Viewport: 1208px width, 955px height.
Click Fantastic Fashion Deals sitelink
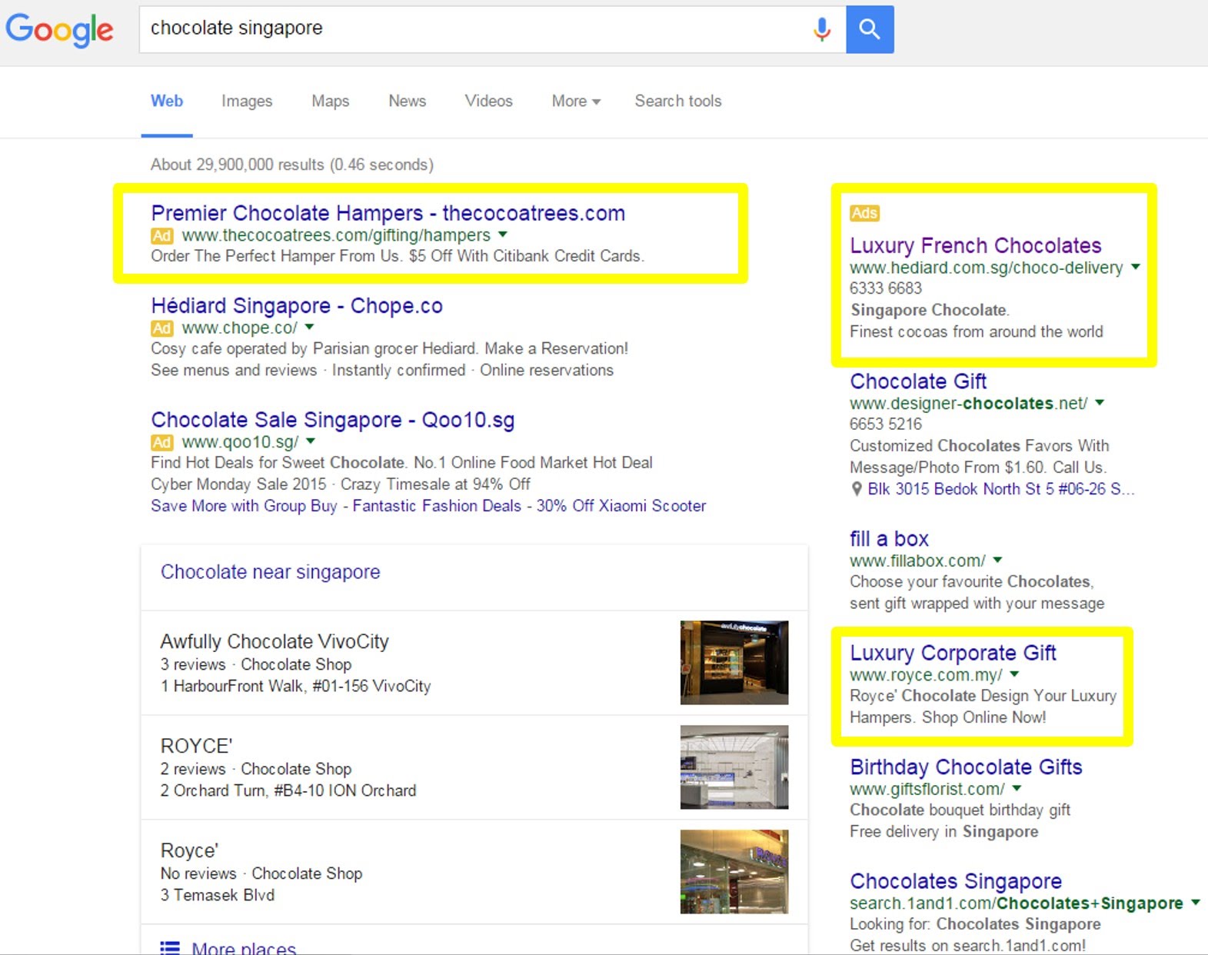coord(437,506)
